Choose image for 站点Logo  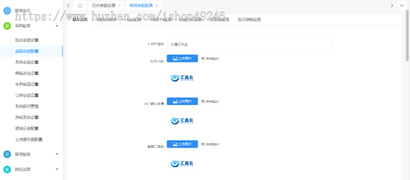[x=210, y=59]
